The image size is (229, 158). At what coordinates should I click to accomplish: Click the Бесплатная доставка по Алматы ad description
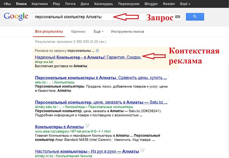point(61,66)
